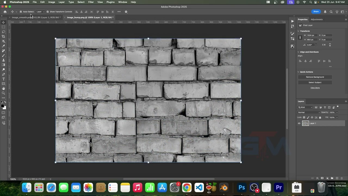Hide Layer 1 using the eye icon
This screenshot has width=348, height=196.
(299, 123)
